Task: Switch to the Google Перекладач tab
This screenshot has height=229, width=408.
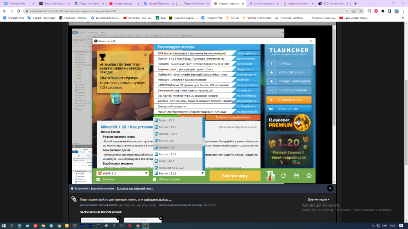Action: [158, 4]
